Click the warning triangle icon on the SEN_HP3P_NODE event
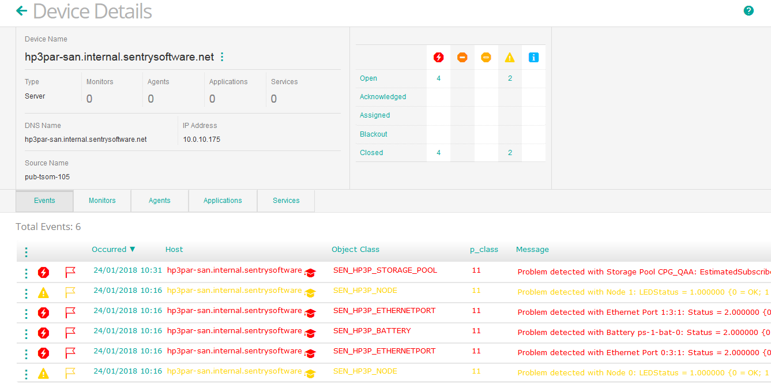Screen dimensions: 771x388 point(43,292)
